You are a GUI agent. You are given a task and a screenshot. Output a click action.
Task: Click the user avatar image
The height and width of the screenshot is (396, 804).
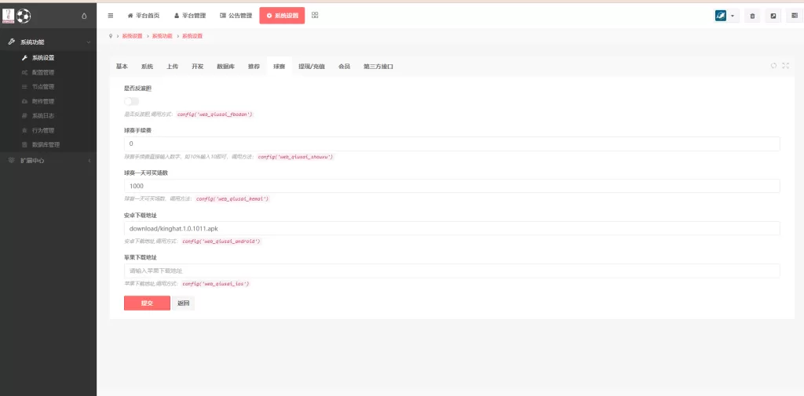[721, 16]
